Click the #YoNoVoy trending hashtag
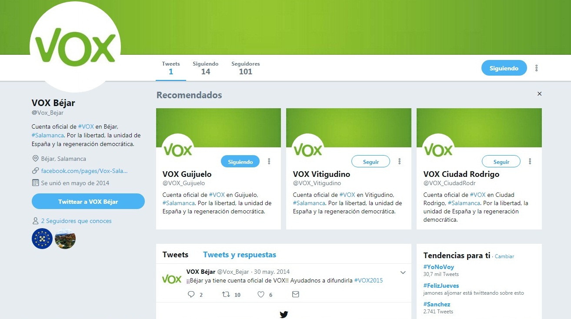 coord(438,267)
